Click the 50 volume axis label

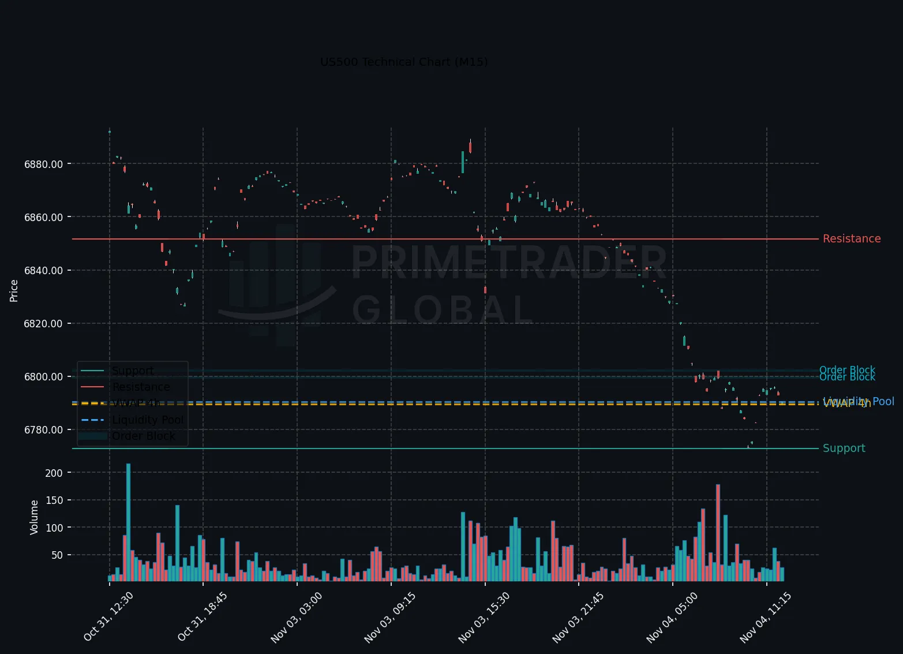point(57,555)
